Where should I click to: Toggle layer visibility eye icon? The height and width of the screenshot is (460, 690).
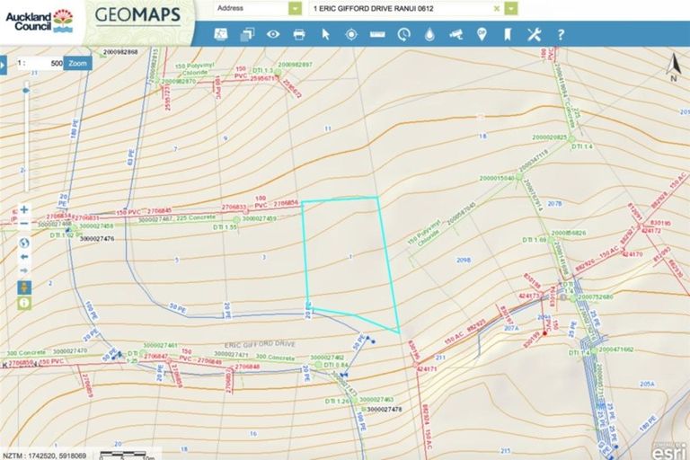273,34
